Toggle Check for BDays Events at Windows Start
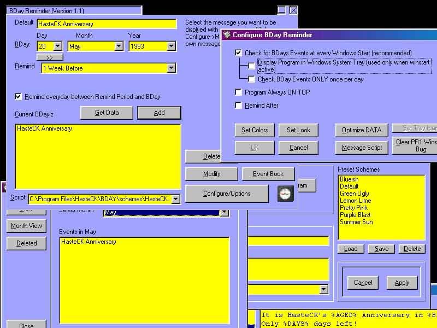The image size is (437, 328). 238,52
